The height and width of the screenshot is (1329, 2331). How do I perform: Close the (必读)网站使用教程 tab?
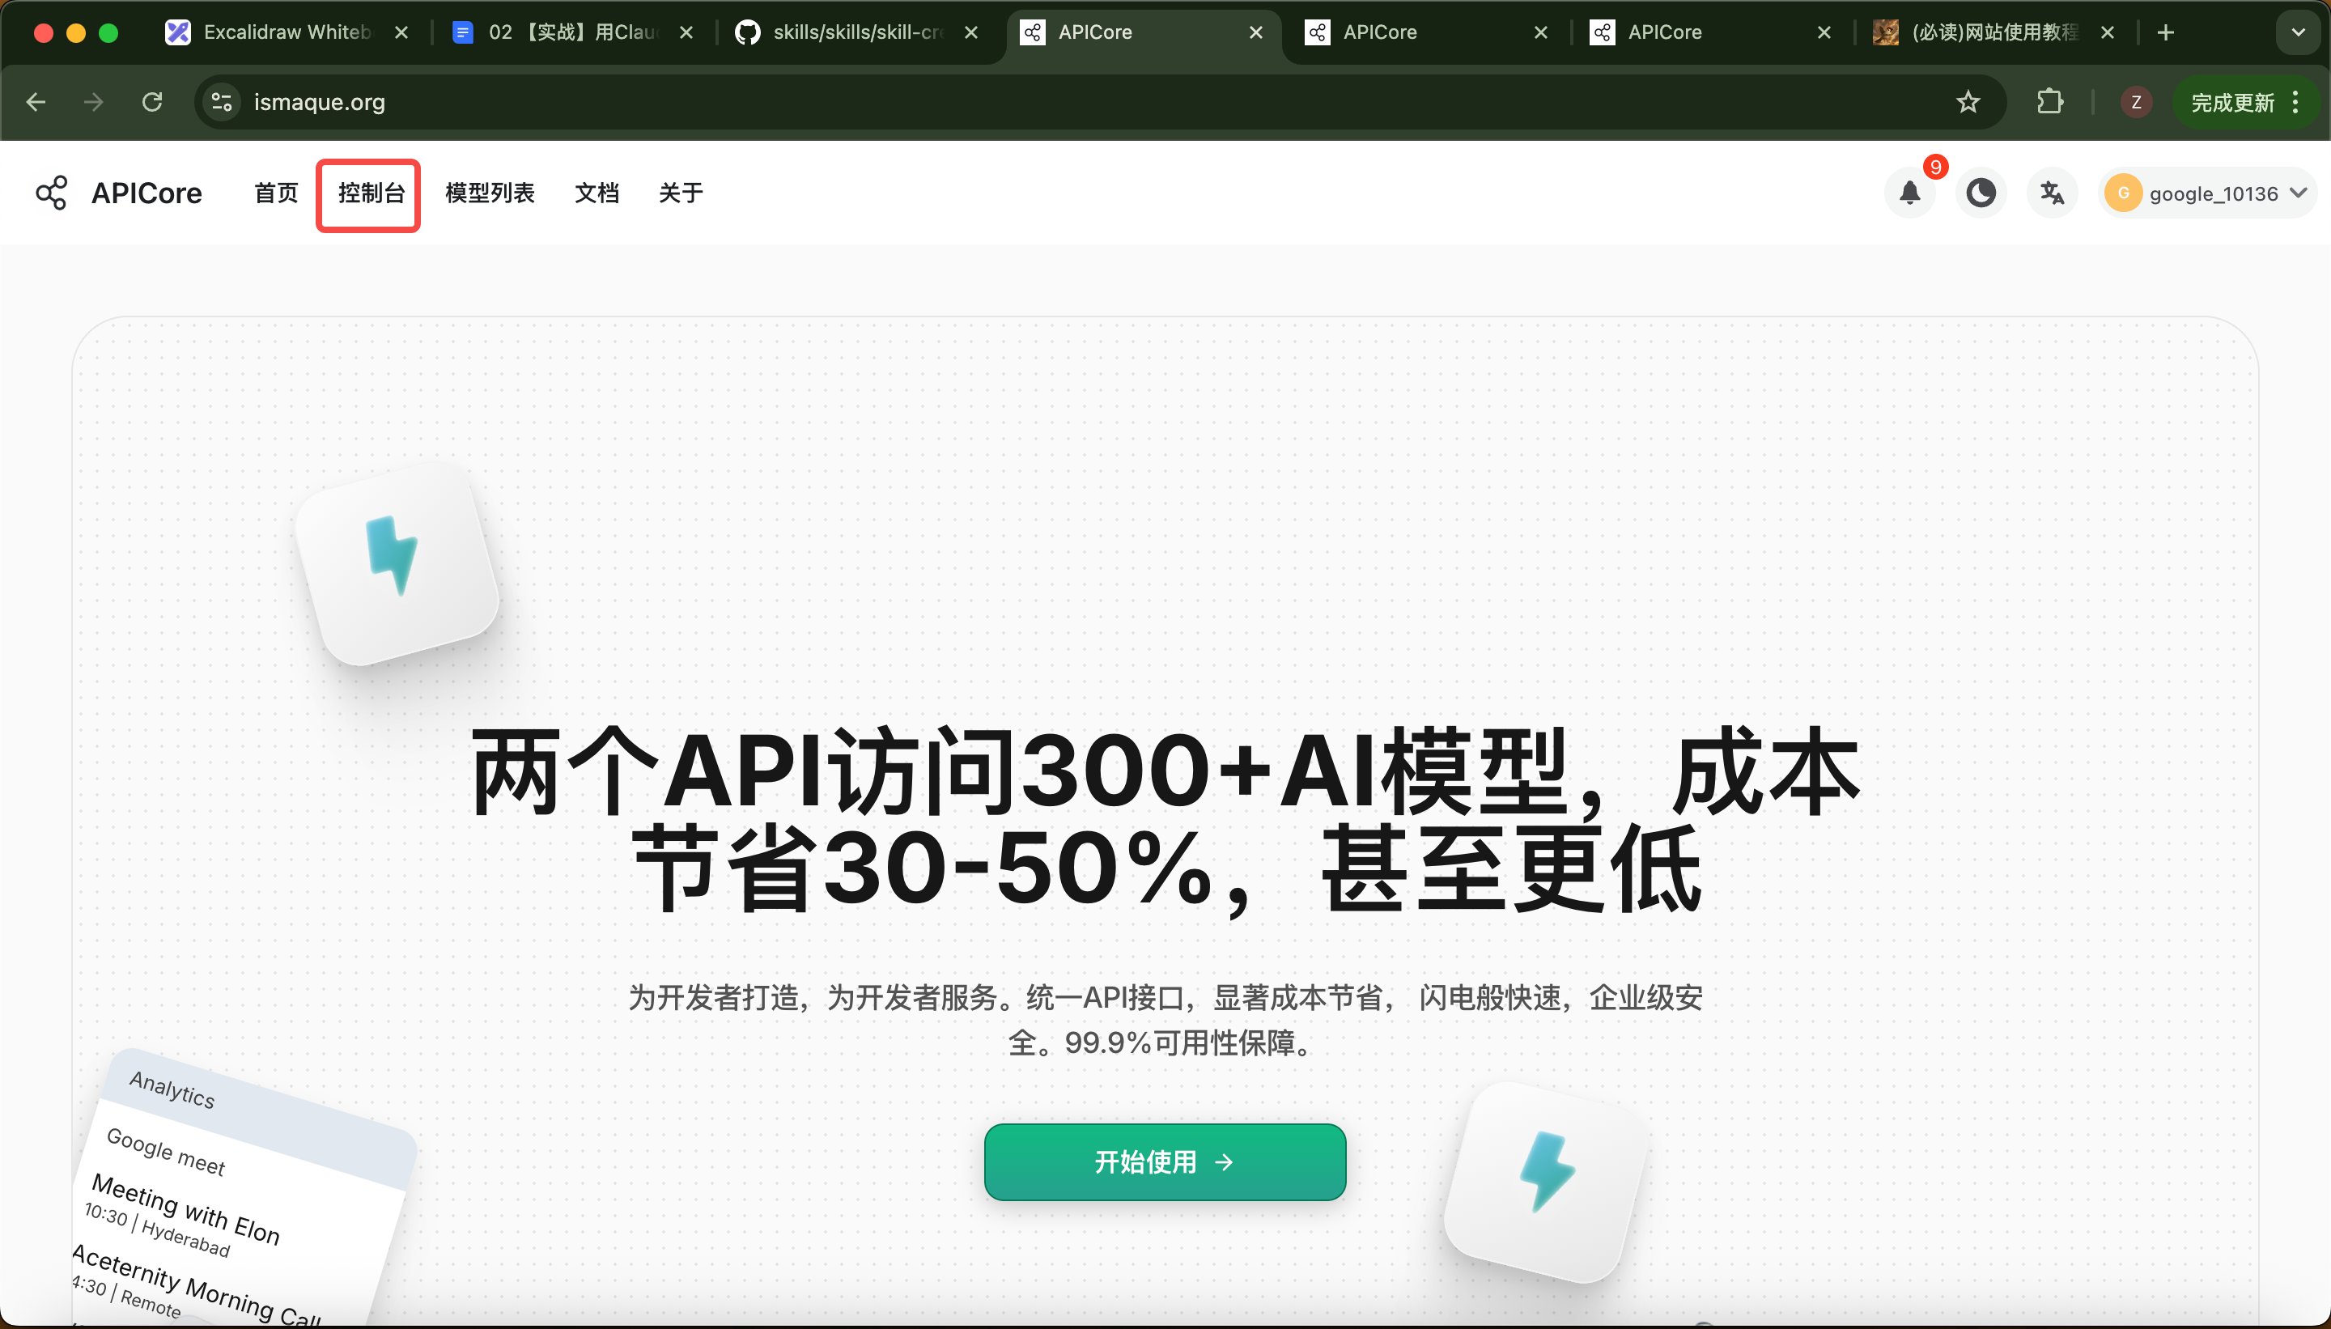(2107, 32)
